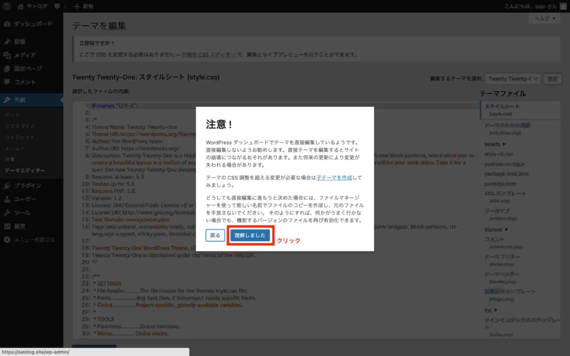Click into the style.css code editor area
The image size is (570, 356).
coord(276,220)
